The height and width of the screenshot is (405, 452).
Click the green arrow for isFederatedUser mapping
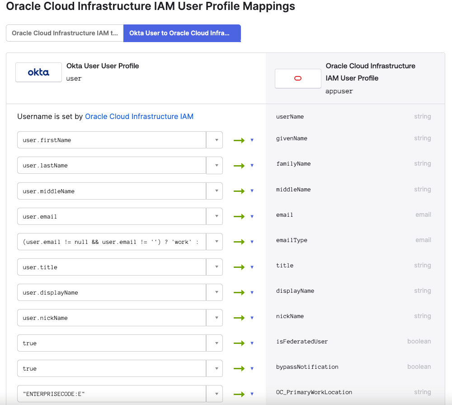coord(239,343)
